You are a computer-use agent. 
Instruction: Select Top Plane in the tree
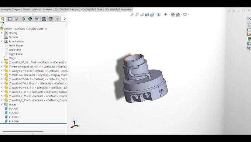click(15, 50)
